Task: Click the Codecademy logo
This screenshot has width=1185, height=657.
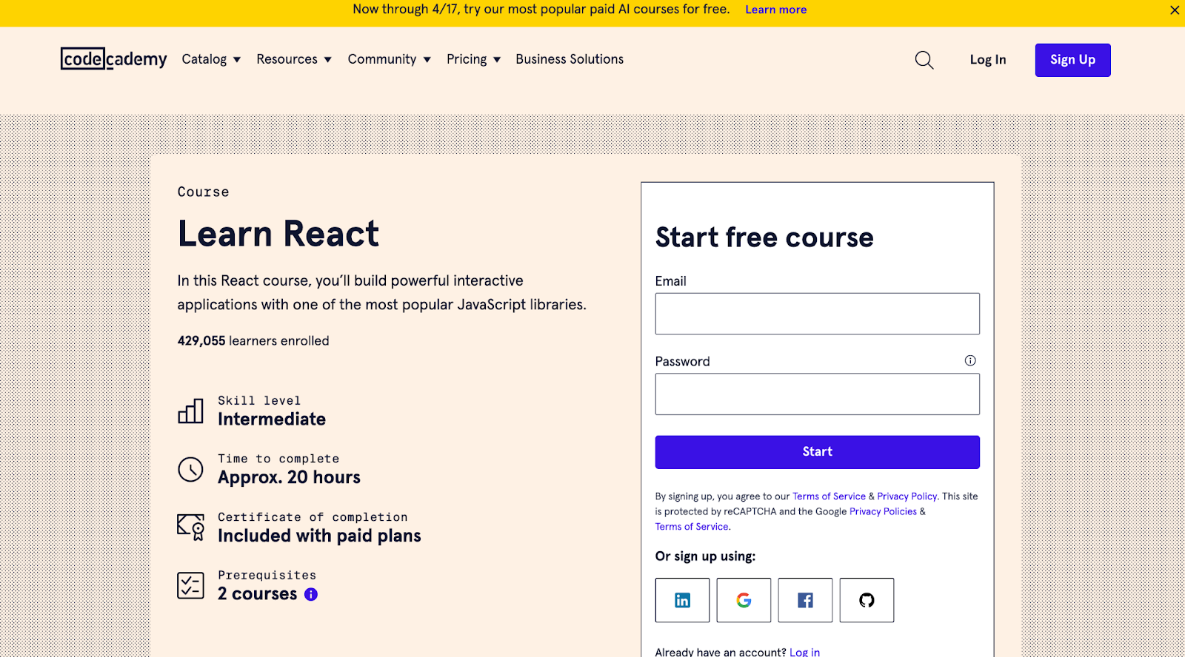Action: [x=114, y=58]
